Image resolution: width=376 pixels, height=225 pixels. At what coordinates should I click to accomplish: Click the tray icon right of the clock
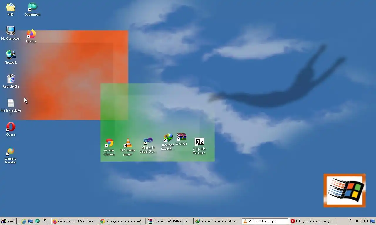click(372, 221)
